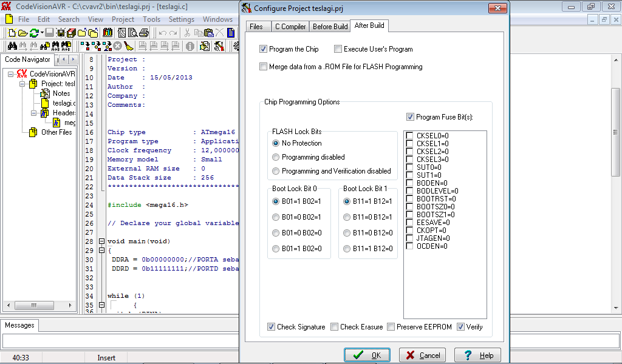This screenshot has height=364, width=622.
Task: Click the Paste clipboard toolbar icon
Action: pos(209,33)
